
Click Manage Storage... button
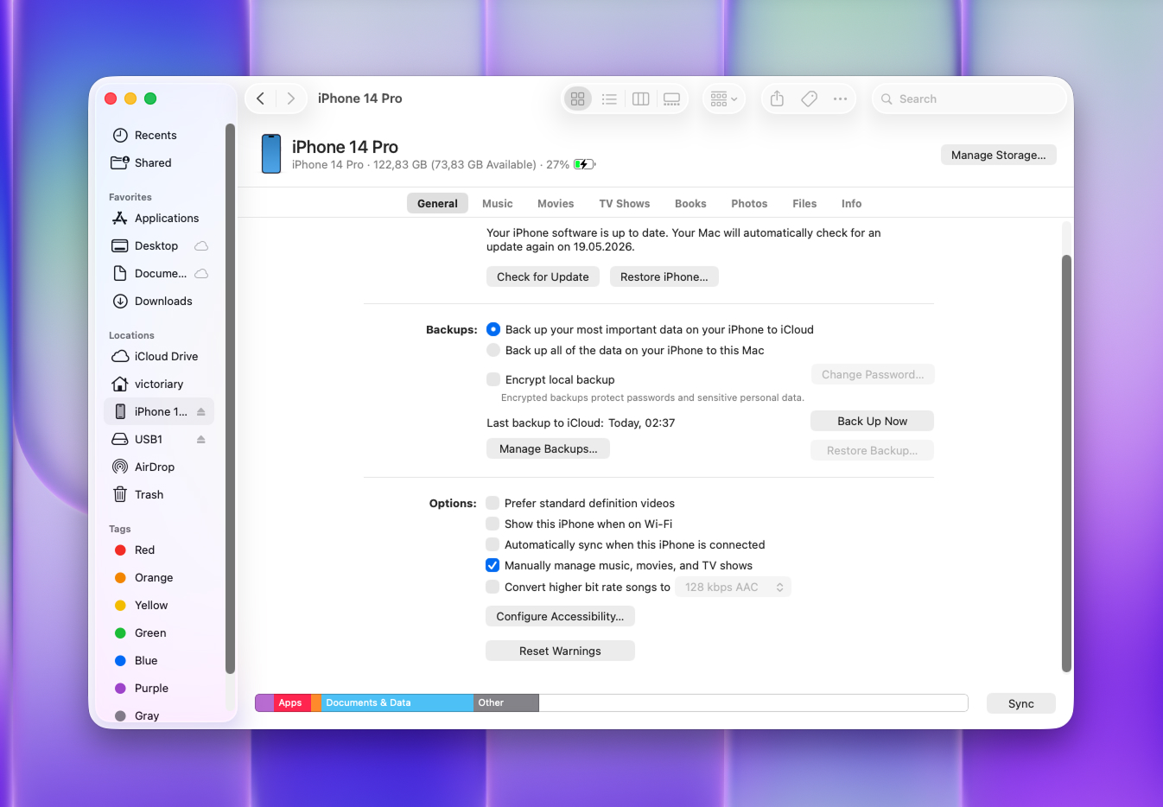[x=998, y=155]
